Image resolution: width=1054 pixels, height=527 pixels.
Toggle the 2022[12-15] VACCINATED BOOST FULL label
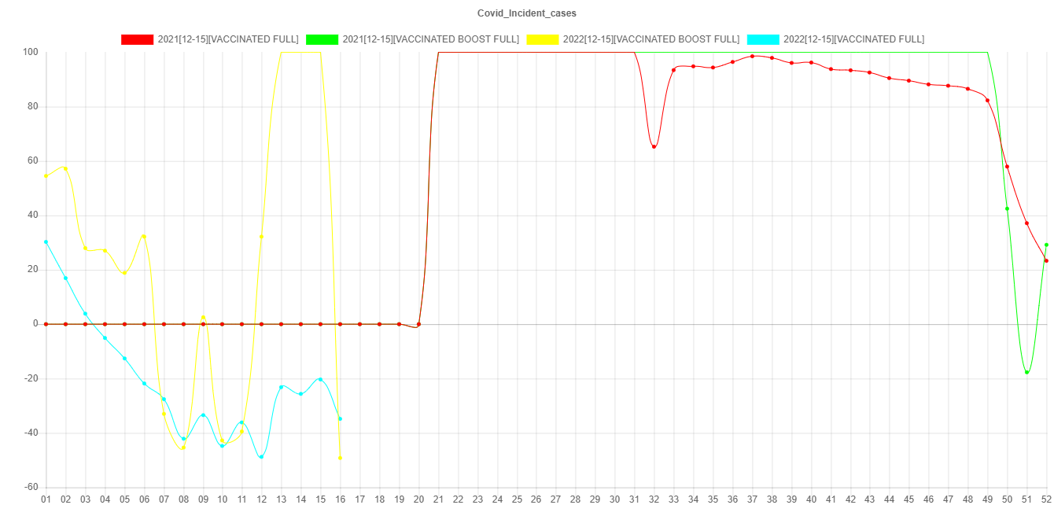pos(650,39)
